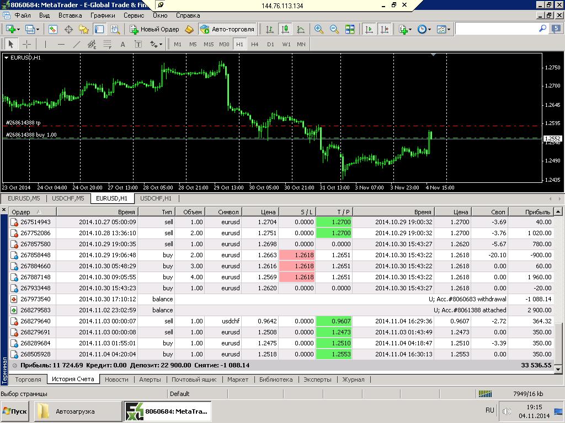The image size is (565, 423).
Task: Click the terminal history scrollbar down arrow
Action: 558,368
